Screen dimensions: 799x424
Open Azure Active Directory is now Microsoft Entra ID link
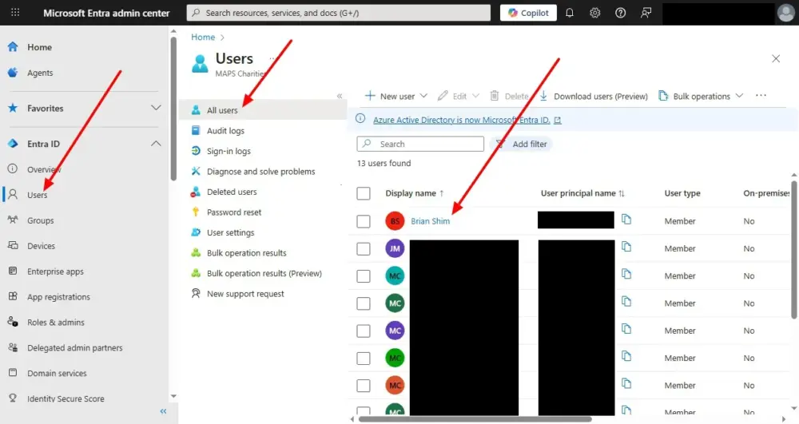[x=462, y=120]
